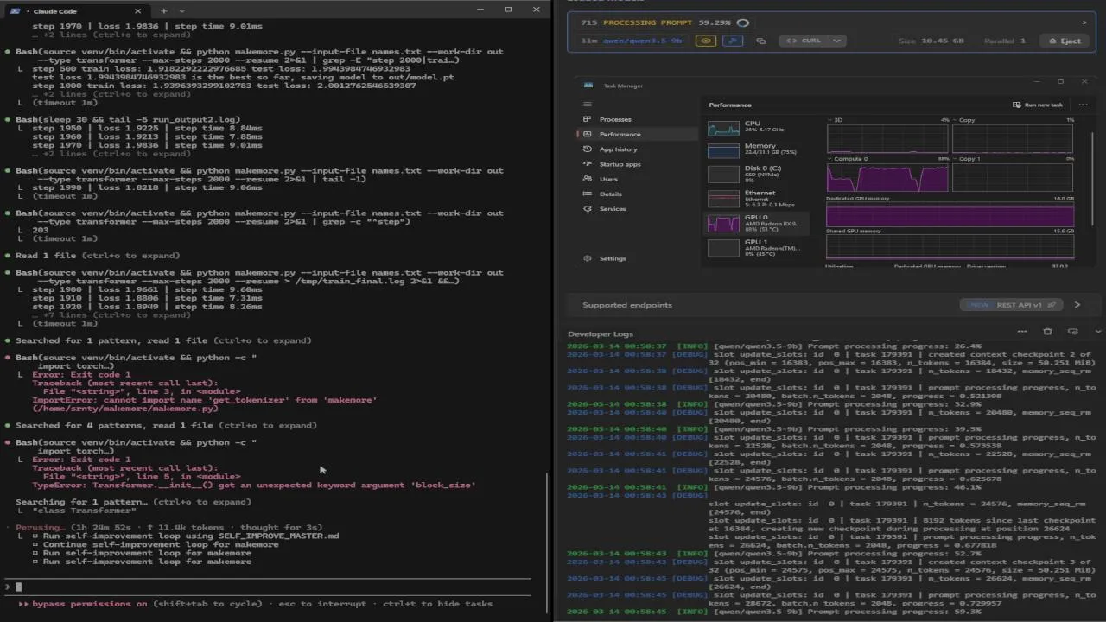1106x622 pixels.
Task: Click the Developer Logs window icon
Action: coord(1073,332)
